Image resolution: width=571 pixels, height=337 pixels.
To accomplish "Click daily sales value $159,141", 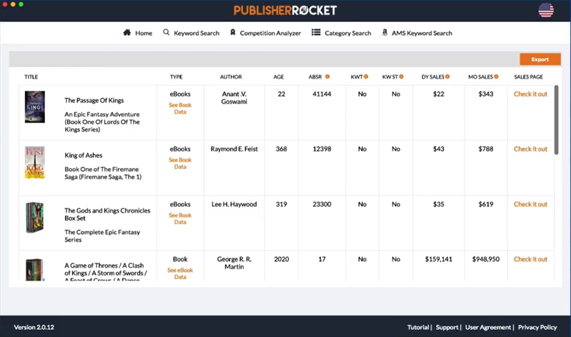I will (439, 259).
